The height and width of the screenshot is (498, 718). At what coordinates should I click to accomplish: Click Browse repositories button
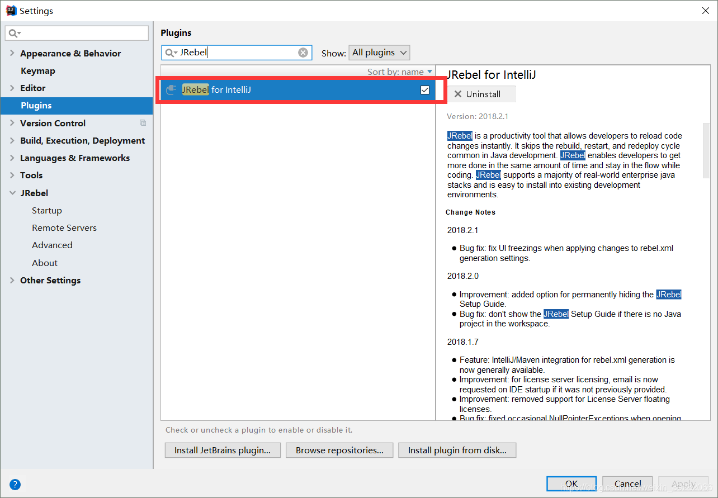[x=339, y=450]
